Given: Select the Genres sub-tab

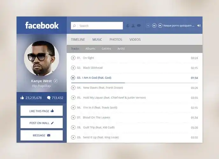Looking at the screenshot, I should point(106,49).
